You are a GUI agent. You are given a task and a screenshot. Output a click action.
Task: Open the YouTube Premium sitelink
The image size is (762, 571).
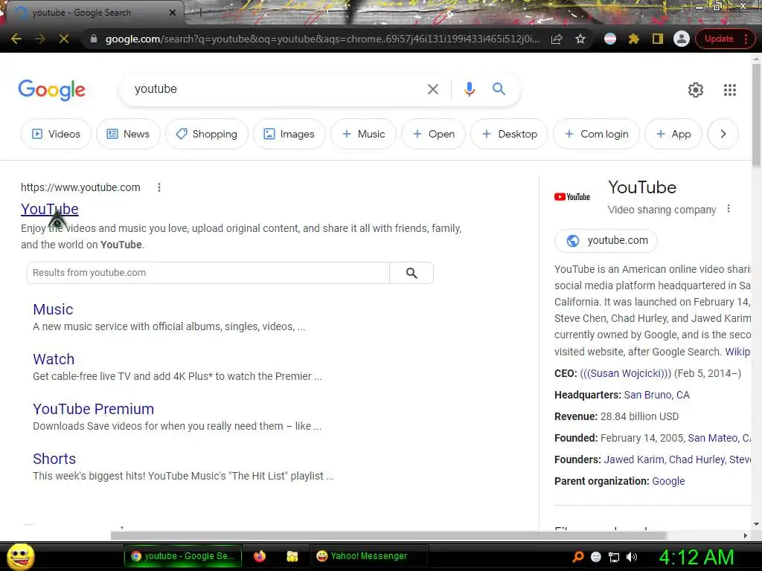93,409
